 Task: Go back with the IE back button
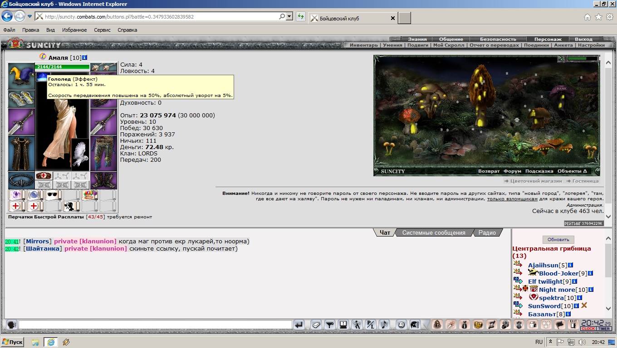click(x=7, y=16)
